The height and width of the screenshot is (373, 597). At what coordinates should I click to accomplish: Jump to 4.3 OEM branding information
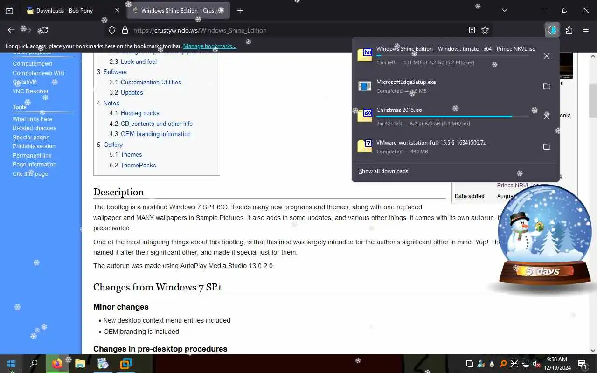(150, 134)
